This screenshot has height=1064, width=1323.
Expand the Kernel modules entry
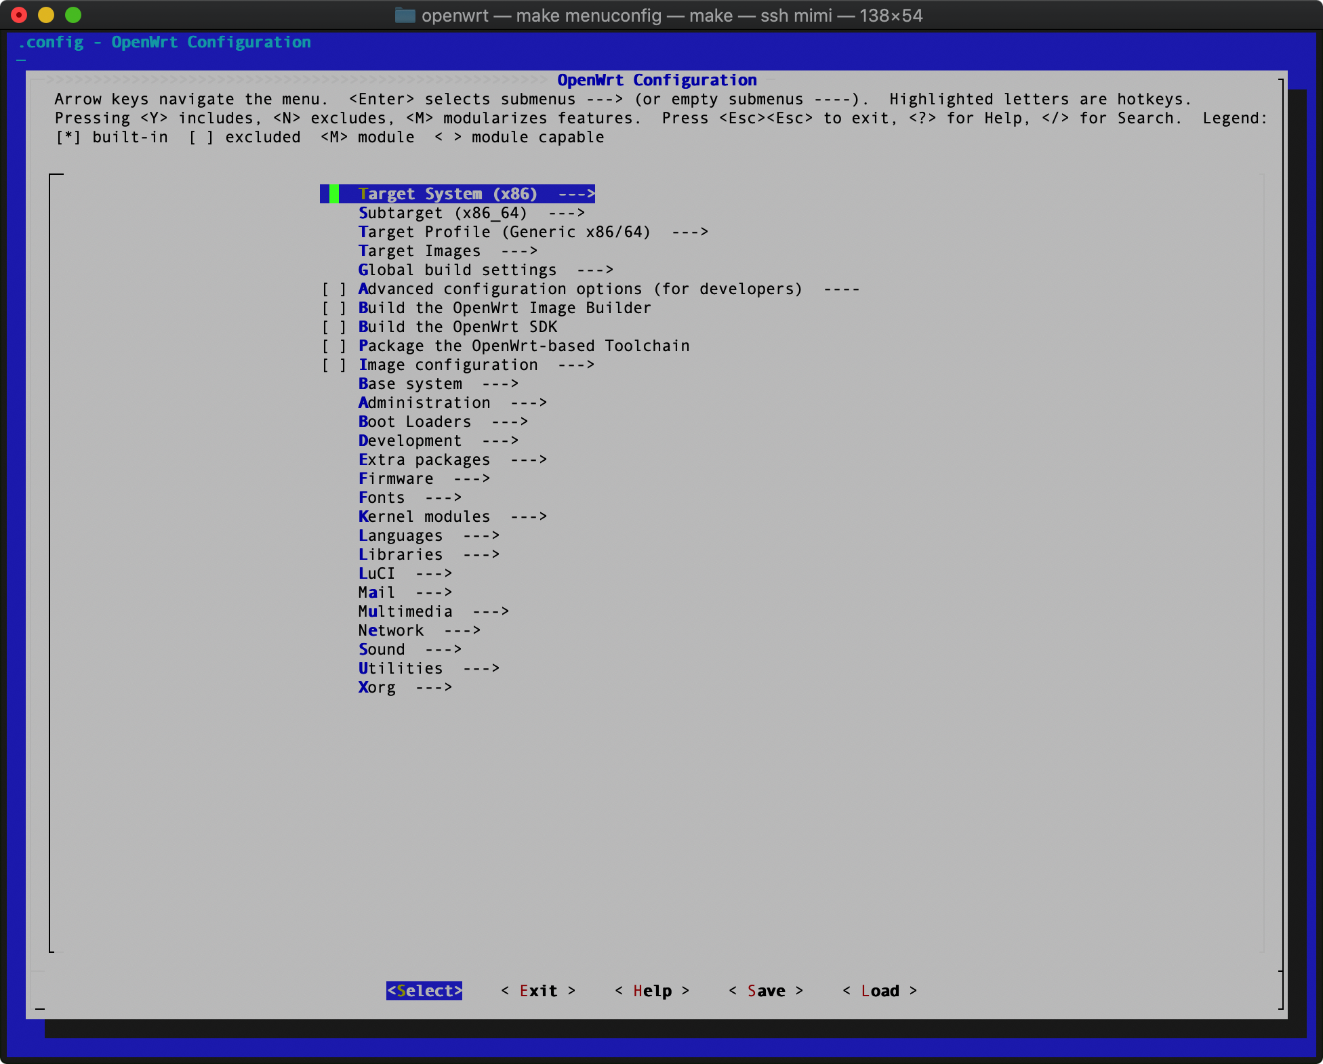[x=452, y=516]
